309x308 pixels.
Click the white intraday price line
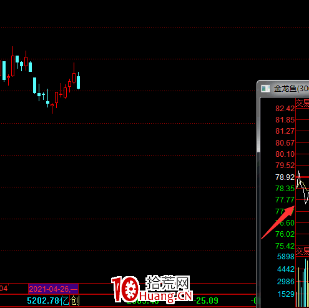point(303,187)
